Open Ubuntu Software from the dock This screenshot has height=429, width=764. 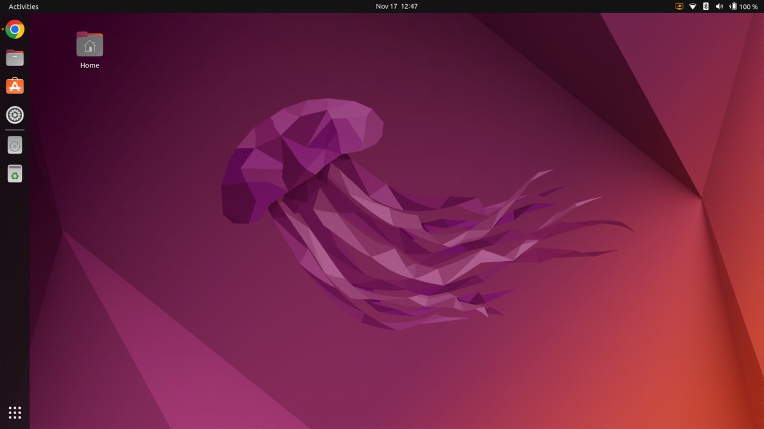point(15,86)
